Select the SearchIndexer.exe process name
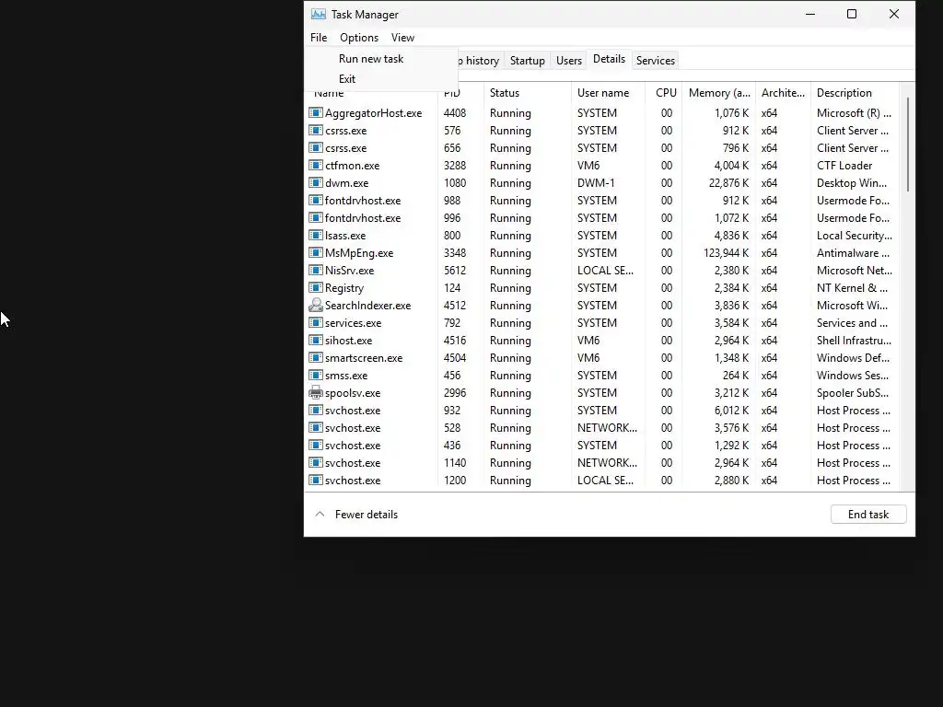Viewport: 943px width, 707px height. (x=368, y=306)
